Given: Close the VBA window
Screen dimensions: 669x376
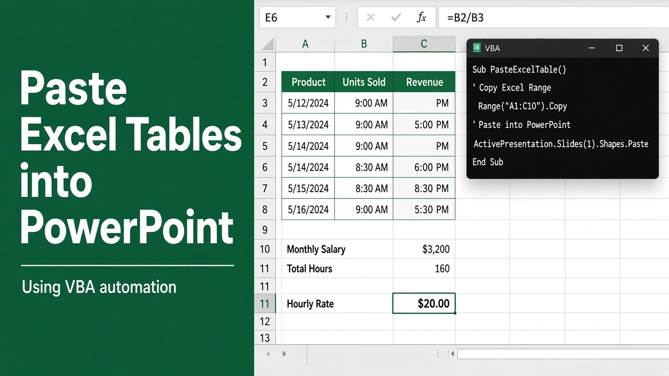Looking at the screenshot, I should (x=645, y=48).
